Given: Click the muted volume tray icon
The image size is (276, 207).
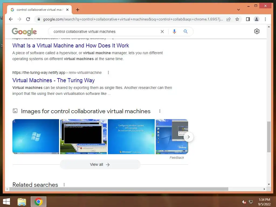Looking at the screenshot, I should pos(244,202).
